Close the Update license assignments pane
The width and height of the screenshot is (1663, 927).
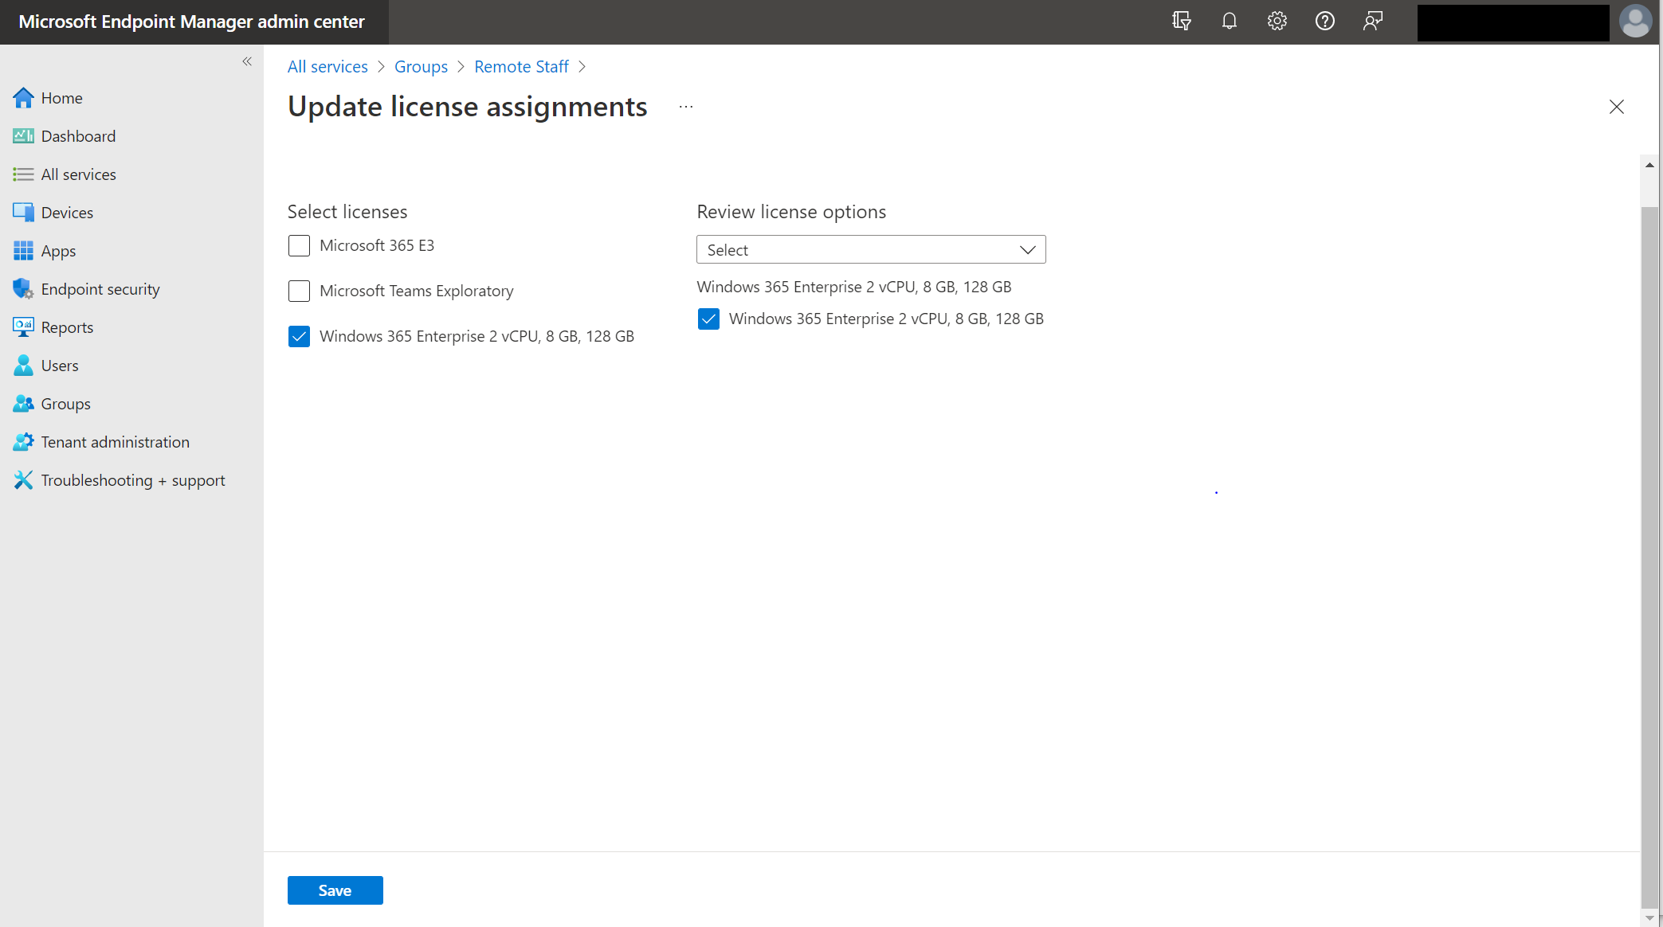pos(1616,107)
